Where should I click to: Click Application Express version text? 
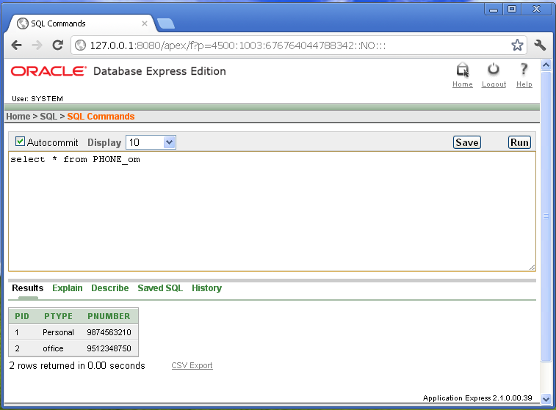coord(477,398)
